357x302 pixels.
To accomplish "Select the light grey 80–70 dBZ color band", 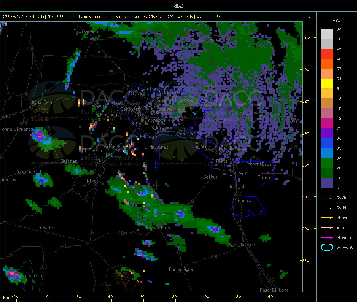I will (327, 34).
